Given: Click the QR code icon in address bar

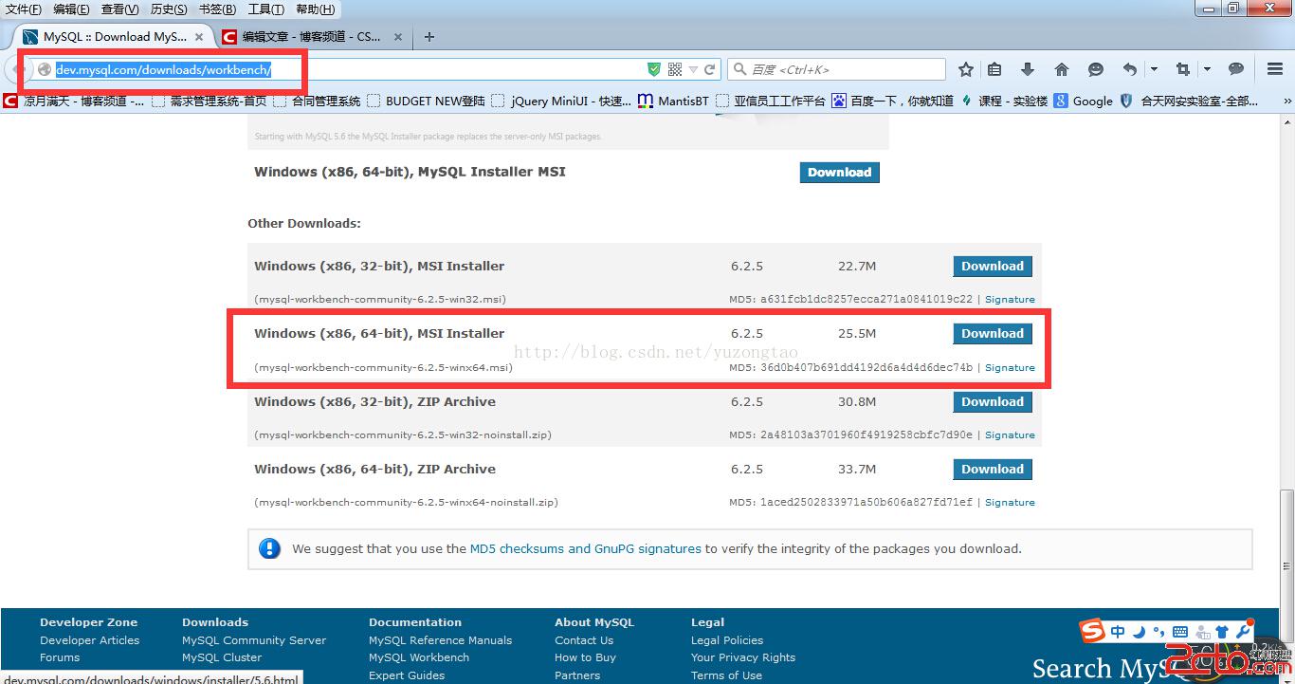Looking at the screenshot, I should pos(675,69).
